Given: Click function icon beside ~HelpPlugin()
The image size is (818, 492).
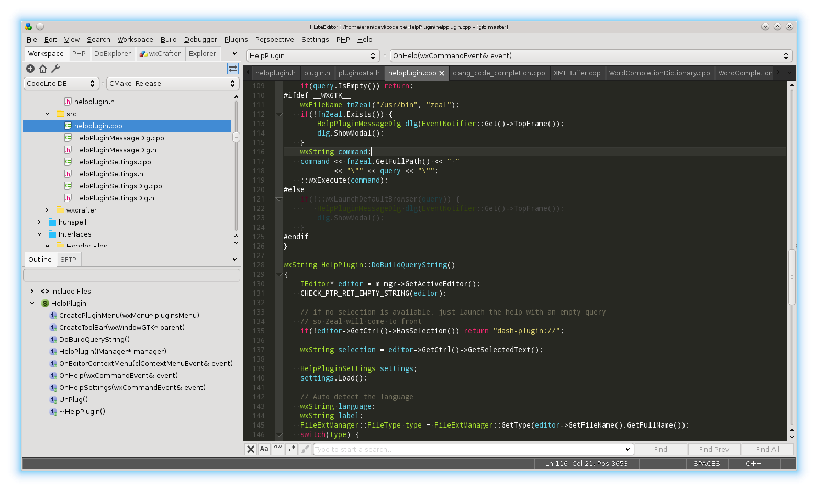Looking at the screenshot, I should (53, 411).
